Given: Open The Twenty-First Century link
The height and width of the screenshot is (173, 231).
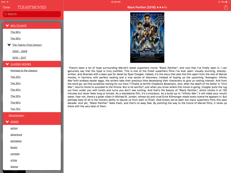Looking at the screenshot, I should coord(27,45).
